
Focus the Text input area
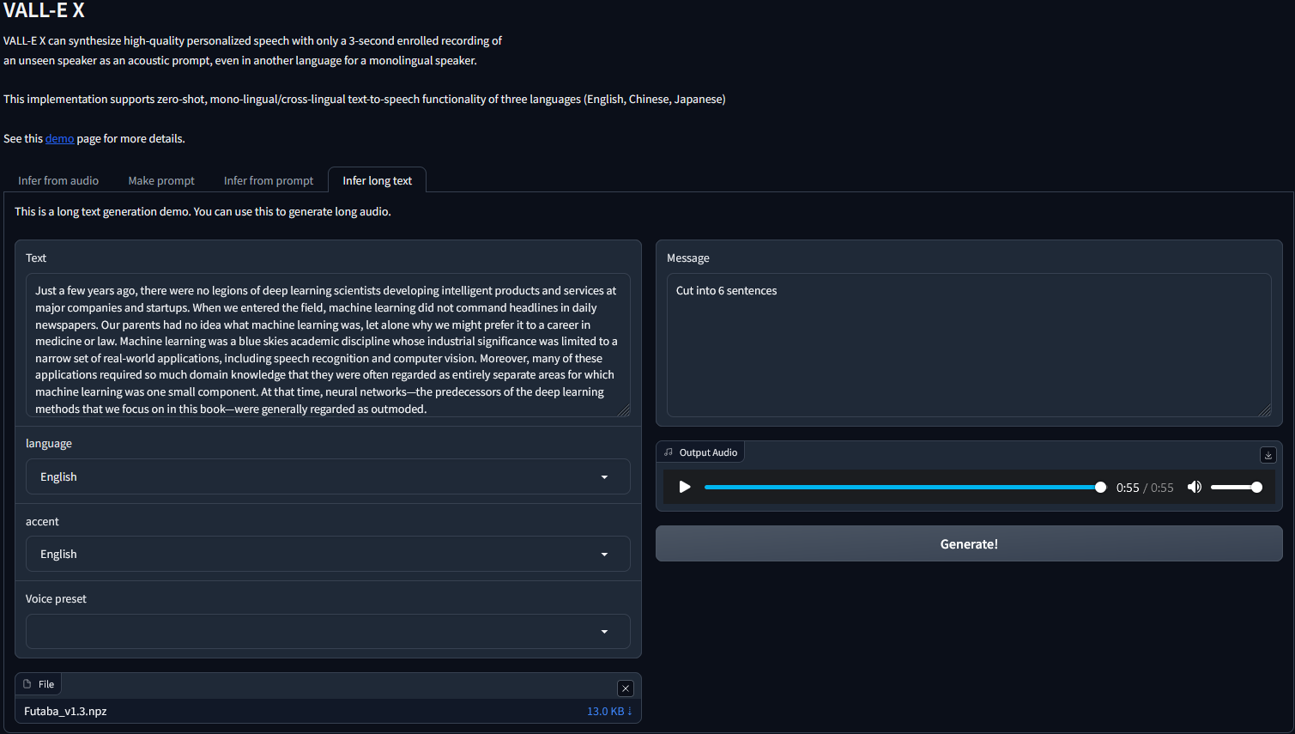[x=328, y=345]
